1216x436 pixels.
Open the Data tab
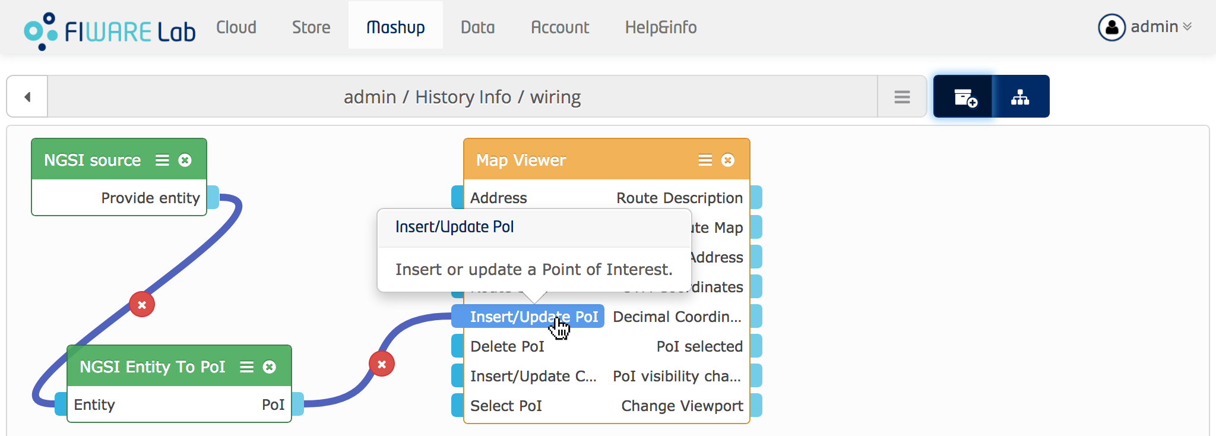tap(477, 27)
